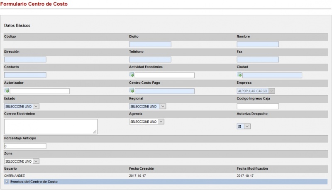The height and width of the screenshot is (190, 332).
Task: Open the Empresa dropdown
Action: point(256,91)
